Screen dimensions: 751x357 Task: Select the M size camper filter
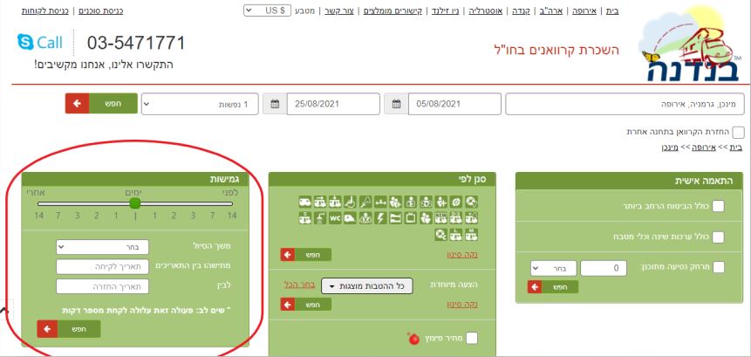pos(471,234)
